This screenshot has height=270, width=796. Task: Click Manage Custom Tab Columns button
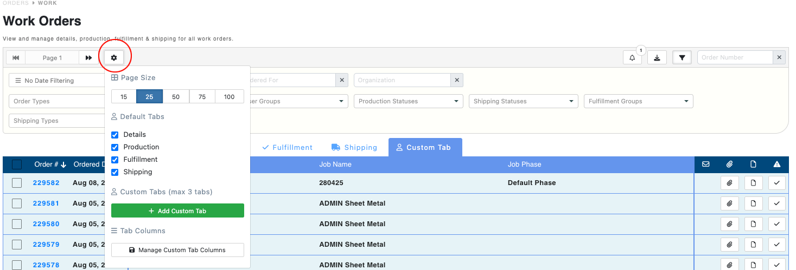point(177,250)
